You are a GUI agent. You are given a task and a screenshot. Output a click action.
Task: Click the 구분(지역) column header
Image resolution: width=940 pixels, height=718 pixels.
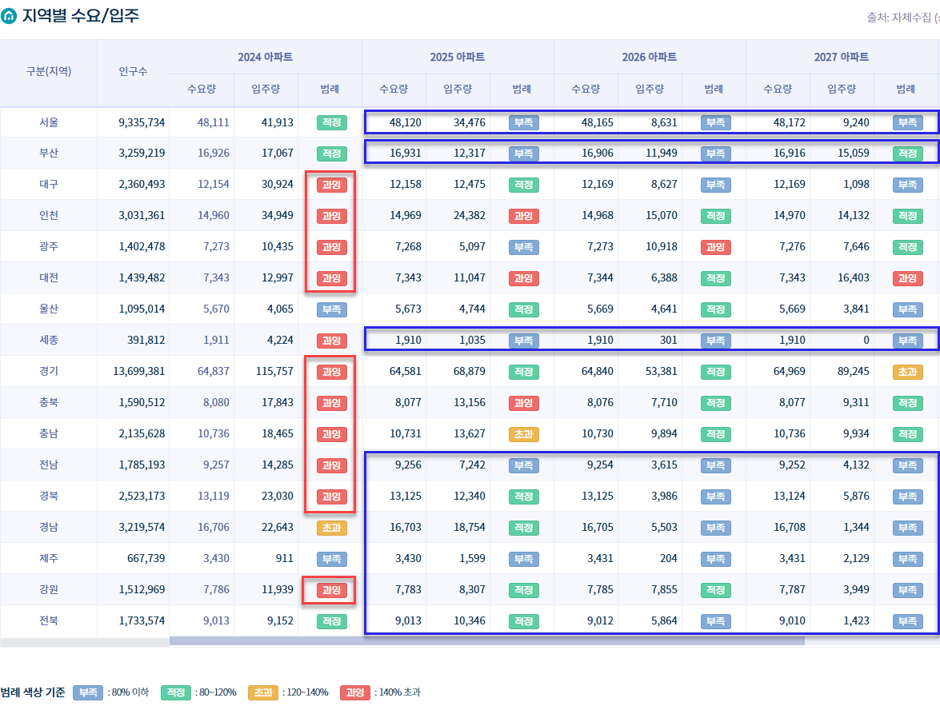tap(49, 71)
